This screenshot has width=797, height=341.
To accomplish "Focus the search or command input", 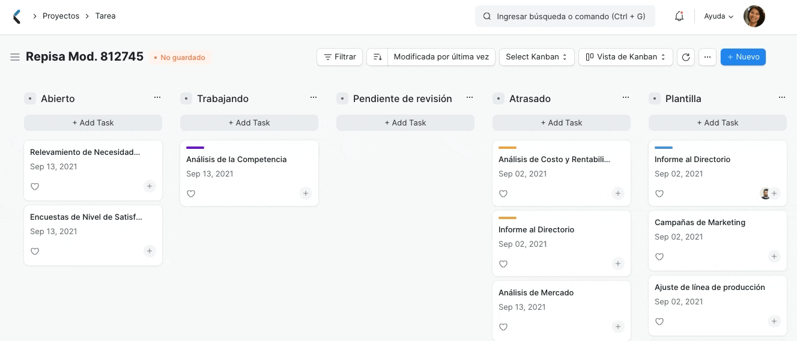I will coord(565,17).
